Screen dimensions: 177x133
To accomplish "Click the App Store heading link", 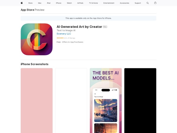I will 27,10.
